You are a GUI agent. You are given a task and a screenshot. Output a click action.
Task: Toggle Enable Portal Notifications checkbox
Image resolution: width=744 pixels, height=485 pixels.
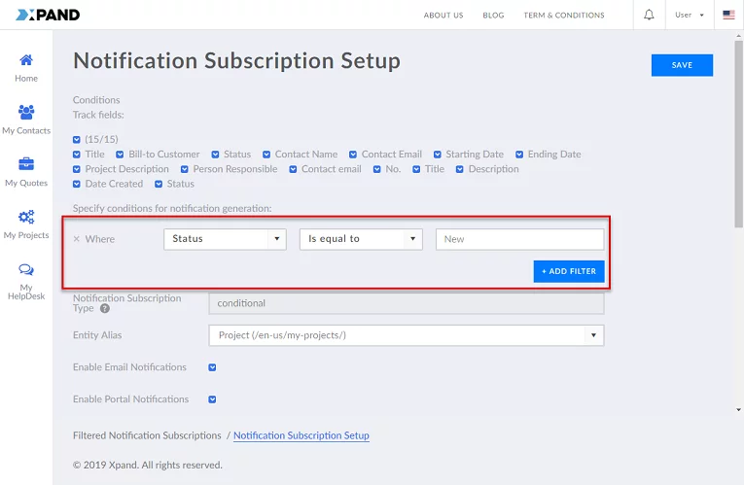[212, 399]
